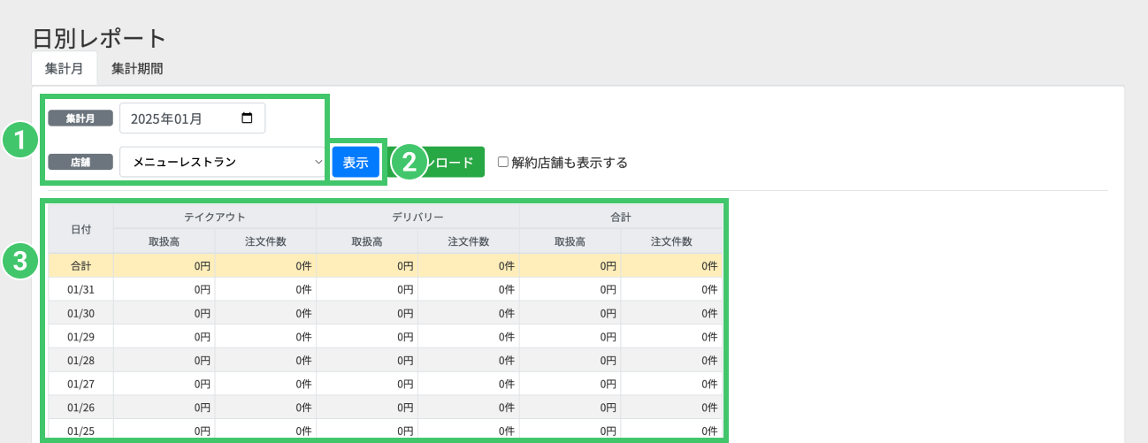The height and width of the screenshot is (443, 1148).
Task: Click the デリバリー column group header
Action: coord(417,216)
